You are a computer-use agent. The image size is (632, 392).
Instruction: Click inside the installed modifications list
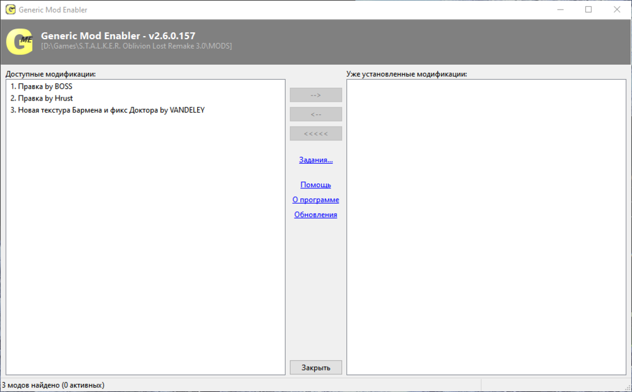click(486, 227)
